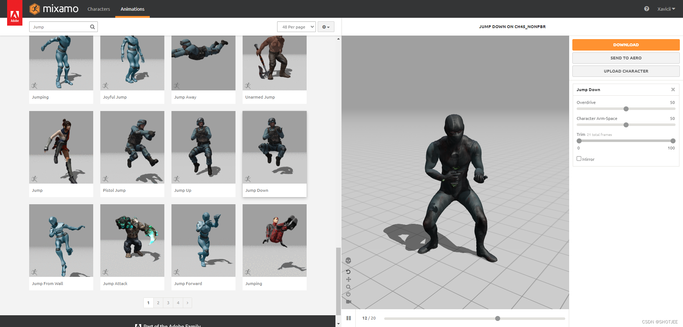Click the motion icon on Unarmed Jump thumbnail
Screen dimensions: 683x327
tap(248, 85)
